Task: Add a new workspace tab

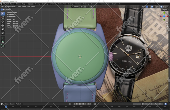Action: point(119,4)
